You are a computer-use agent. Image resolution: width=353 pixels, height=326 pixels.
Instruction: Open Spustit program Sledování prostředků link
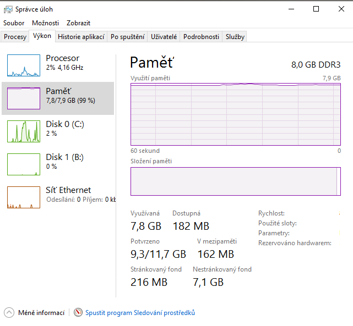pyautogui.click(x=140, y=313)
